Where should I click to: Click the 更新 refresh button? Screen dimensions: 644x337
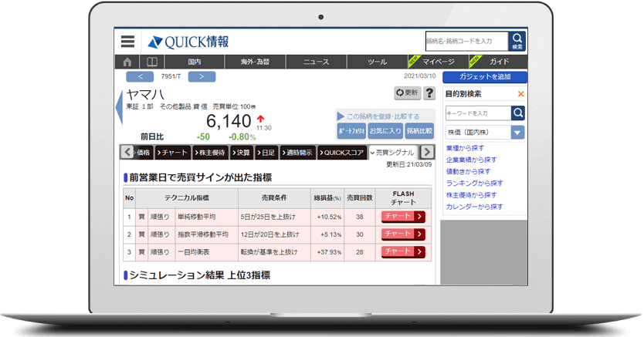point(407,93)
